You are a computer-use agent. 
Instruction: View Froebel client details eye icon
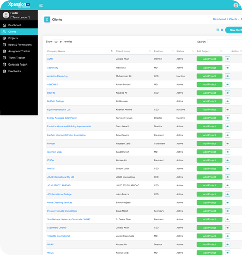227,144
